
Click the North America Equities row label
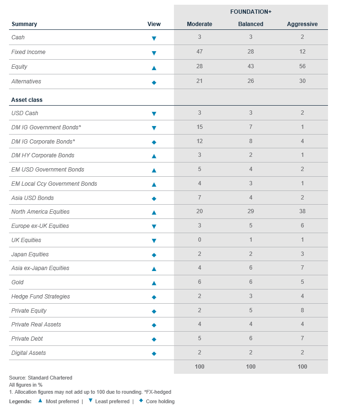(40, 212)
